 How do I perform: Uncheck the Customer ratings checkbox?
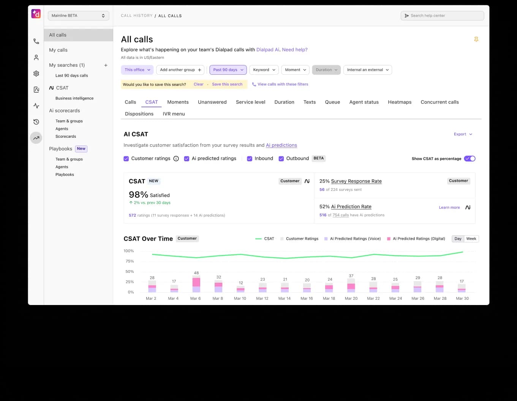126,159
